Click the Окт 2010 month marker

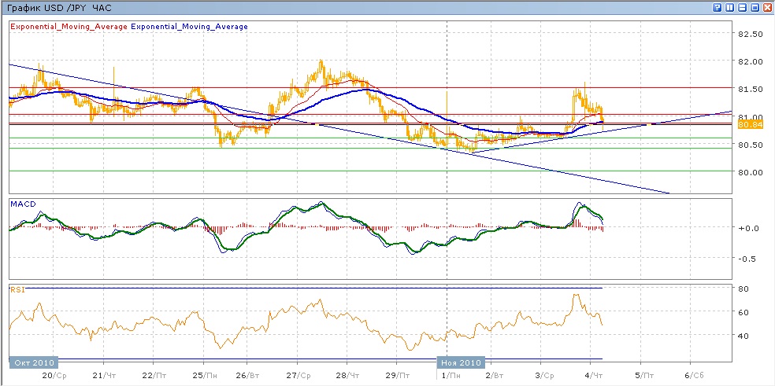[32, 362]
